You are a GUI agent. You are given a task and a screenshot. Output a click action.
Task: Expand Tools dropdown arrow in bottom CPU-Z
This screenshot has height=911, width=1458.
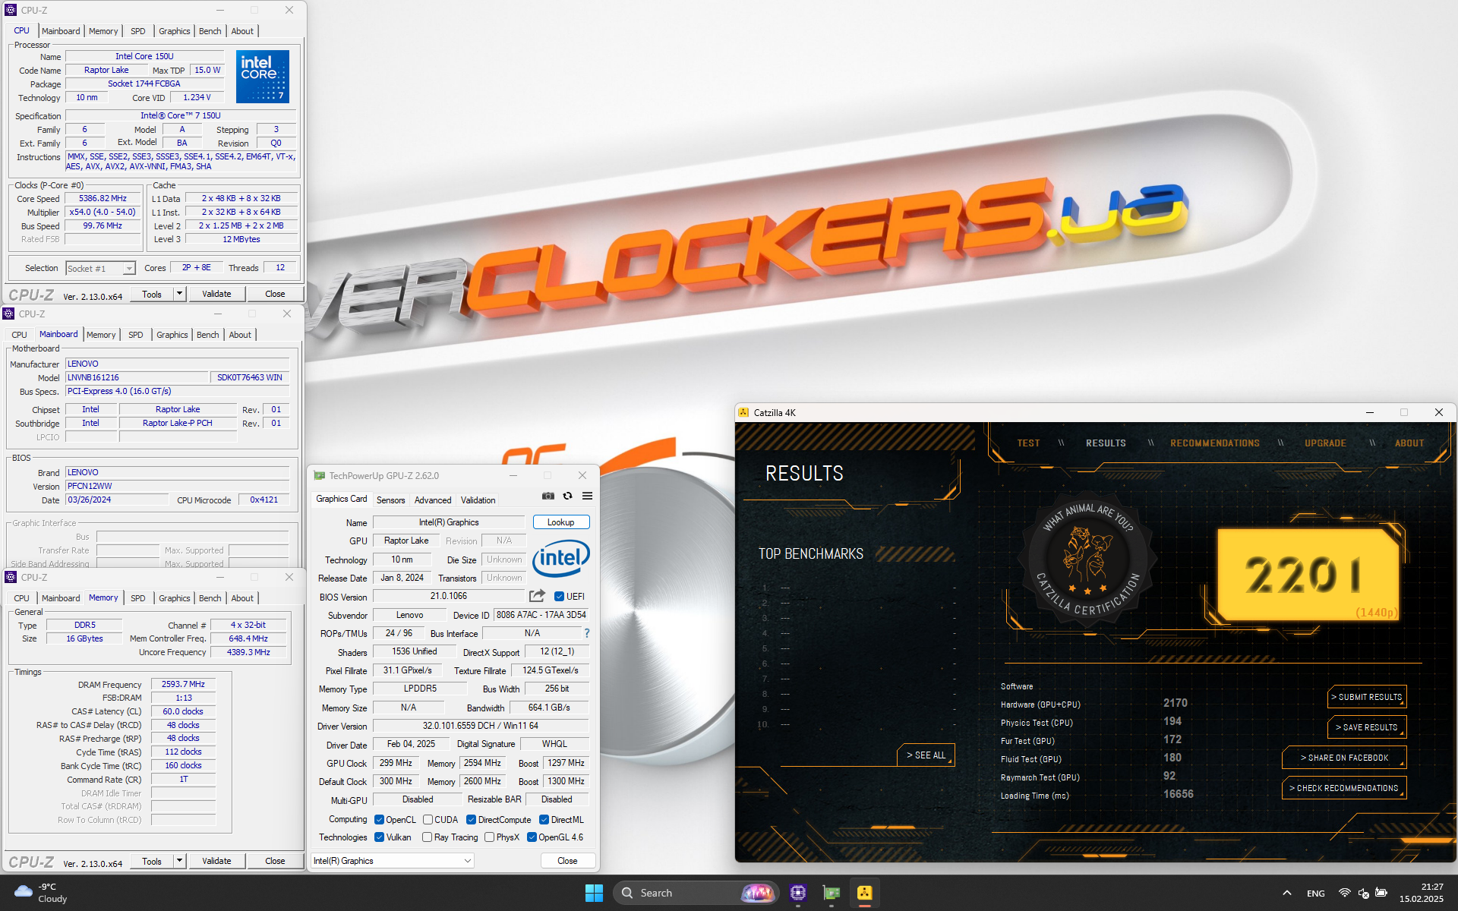coord(180,861)
